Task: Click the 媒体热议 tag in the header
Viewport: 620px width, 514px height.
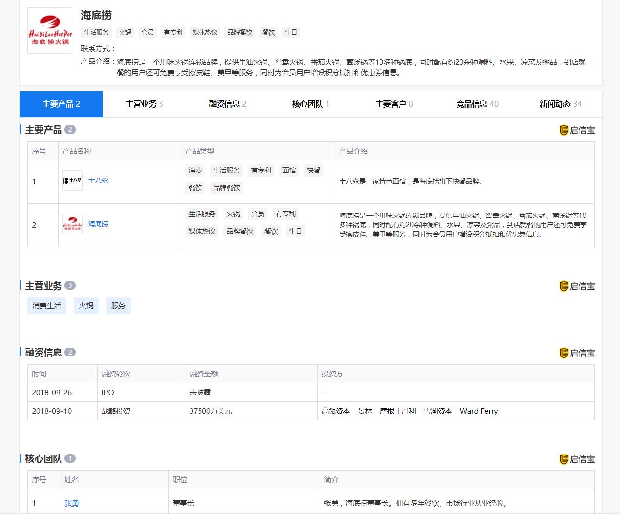Action: [205, 32]
